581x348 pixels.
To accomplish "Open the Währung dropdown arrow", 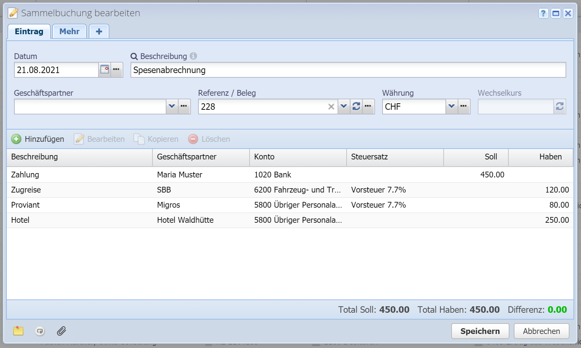I will click(452, 106).
